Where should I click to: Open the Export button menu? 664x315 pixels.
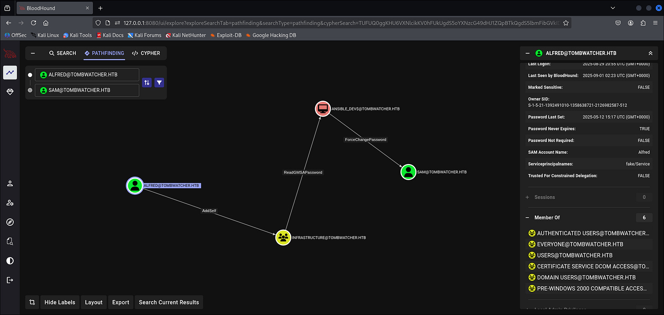click(121, 302)
